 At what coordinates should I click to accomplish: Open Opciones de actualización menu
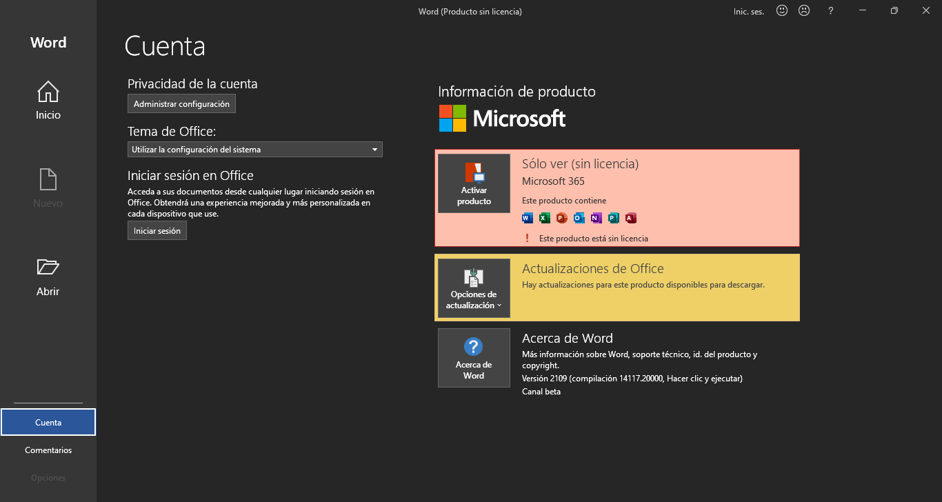(474, 288)
